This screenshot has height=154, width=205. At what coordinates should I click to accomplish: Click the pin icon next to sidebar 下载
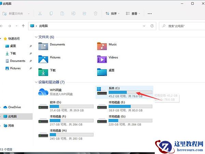pyautogui.click(x=31, y=53)
